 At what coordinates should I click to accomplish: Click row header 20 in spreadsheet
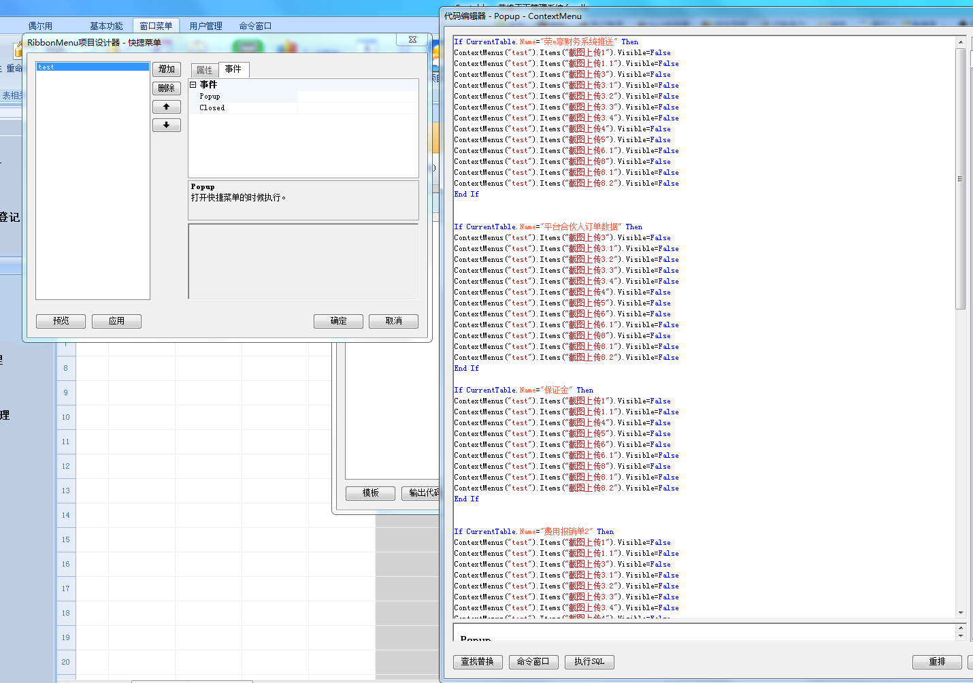pos(66,662)
